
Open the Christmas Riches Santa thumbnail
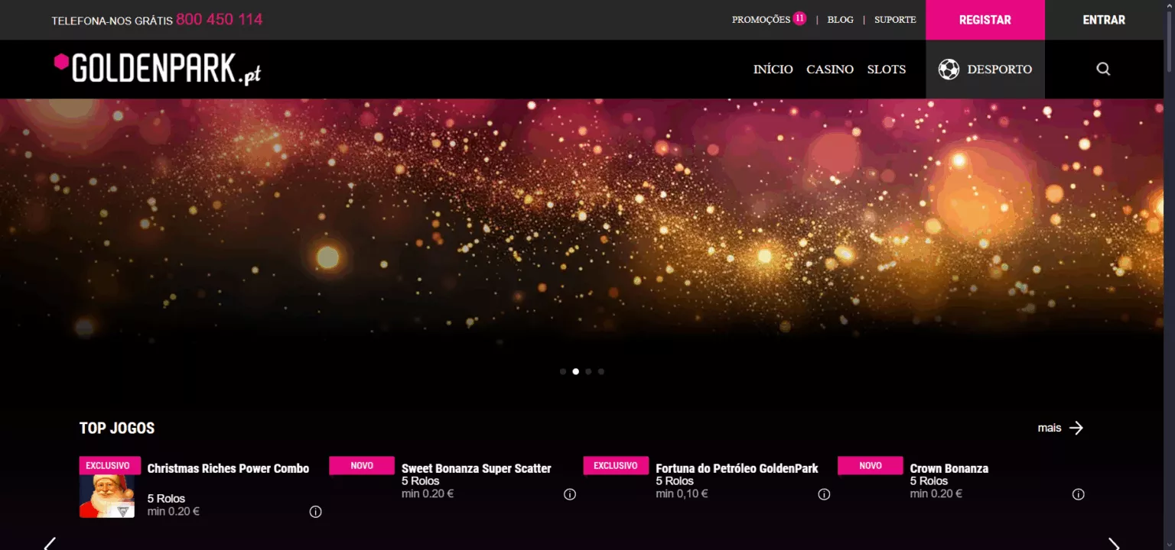107,496
